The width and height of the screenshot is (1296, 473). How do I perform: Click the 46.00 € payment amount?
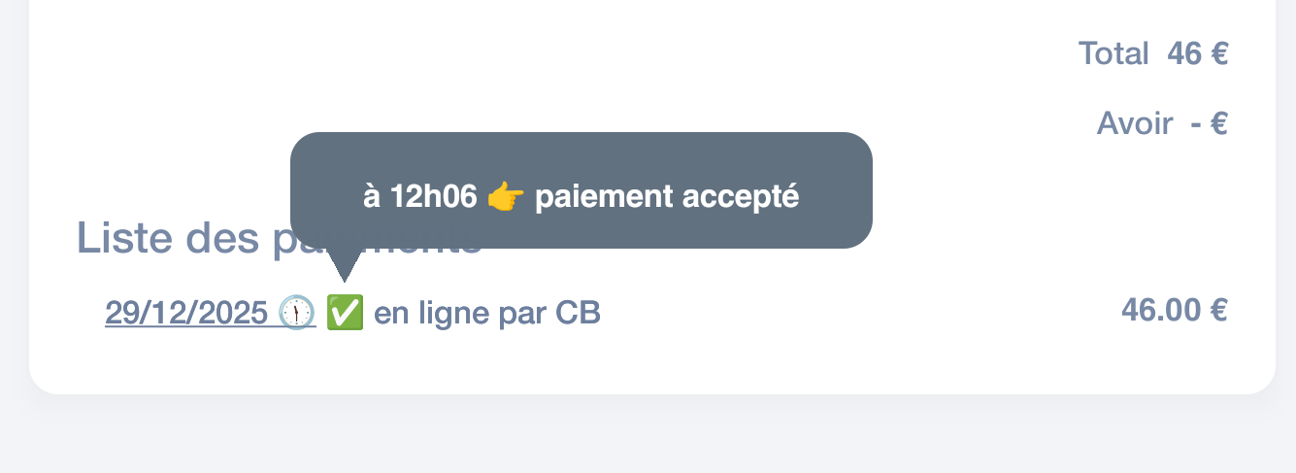[1174, 310]
